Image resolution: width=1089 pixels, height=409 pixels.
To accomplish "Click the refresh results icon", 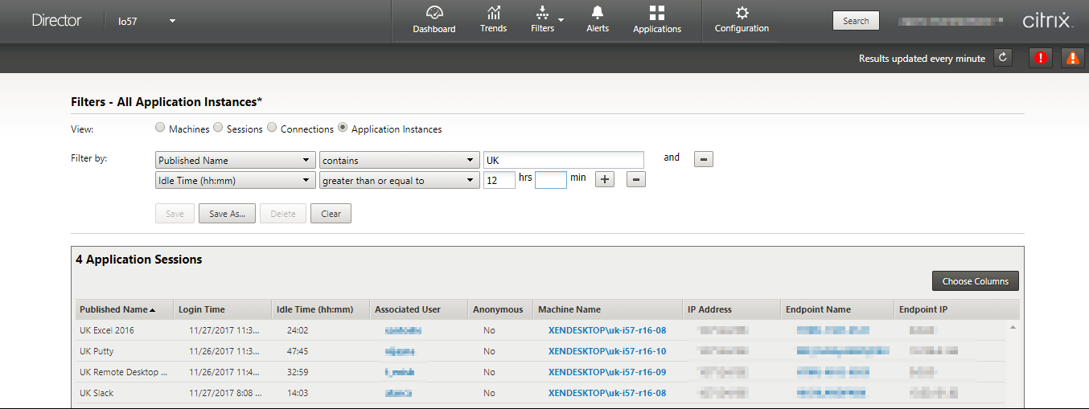I will click(x=1002, y=58).
